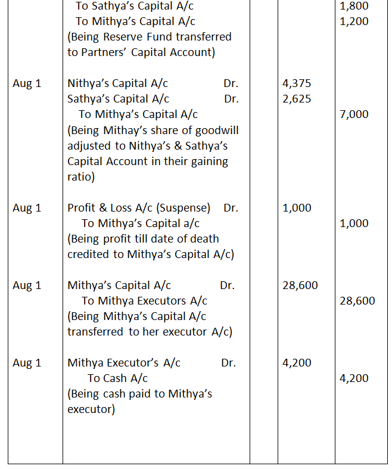Click the 'To Cash A/c' line
The width and height of the screenshot is (392, 469).
tap(117, 378)
